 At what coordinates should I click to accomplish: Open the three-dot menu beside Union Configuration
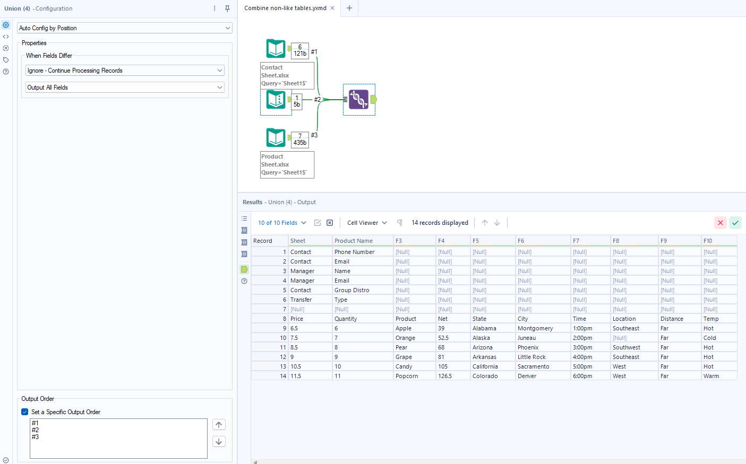214,8
